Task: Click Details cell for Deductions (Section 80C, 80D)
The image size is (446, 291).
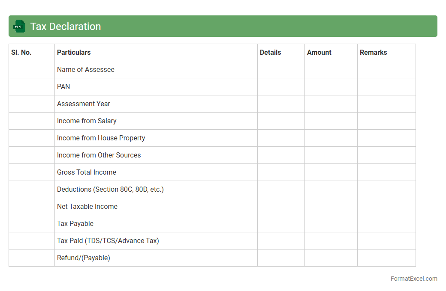Action: tap(281, 190)
